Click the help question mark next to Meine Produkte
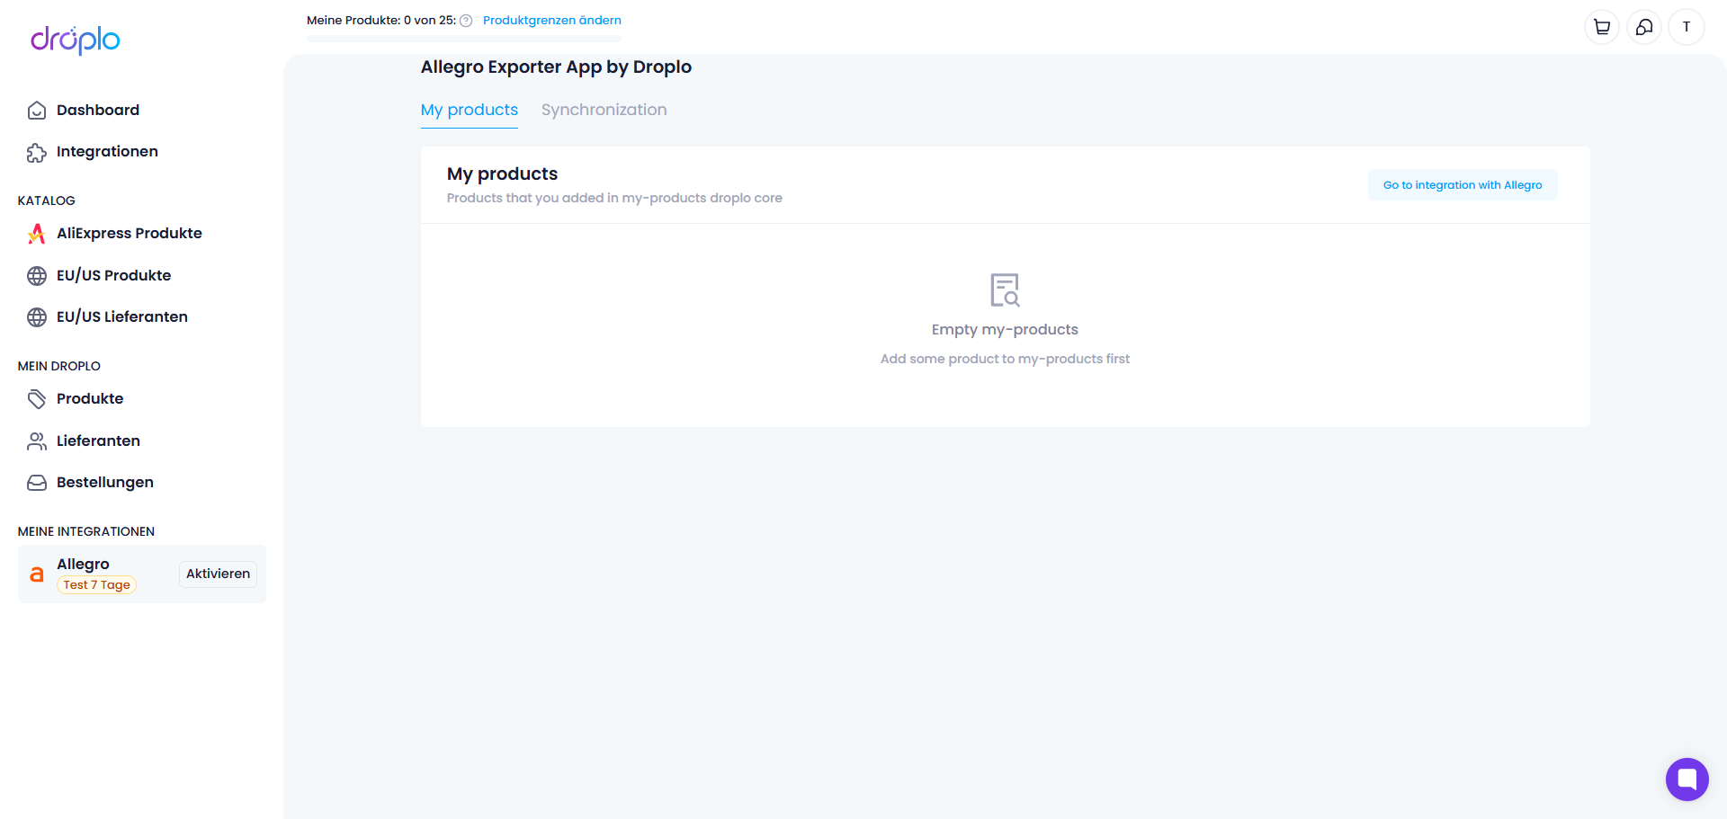The height and width of the screenshot is (819, 1727). (x=466, y=21)
